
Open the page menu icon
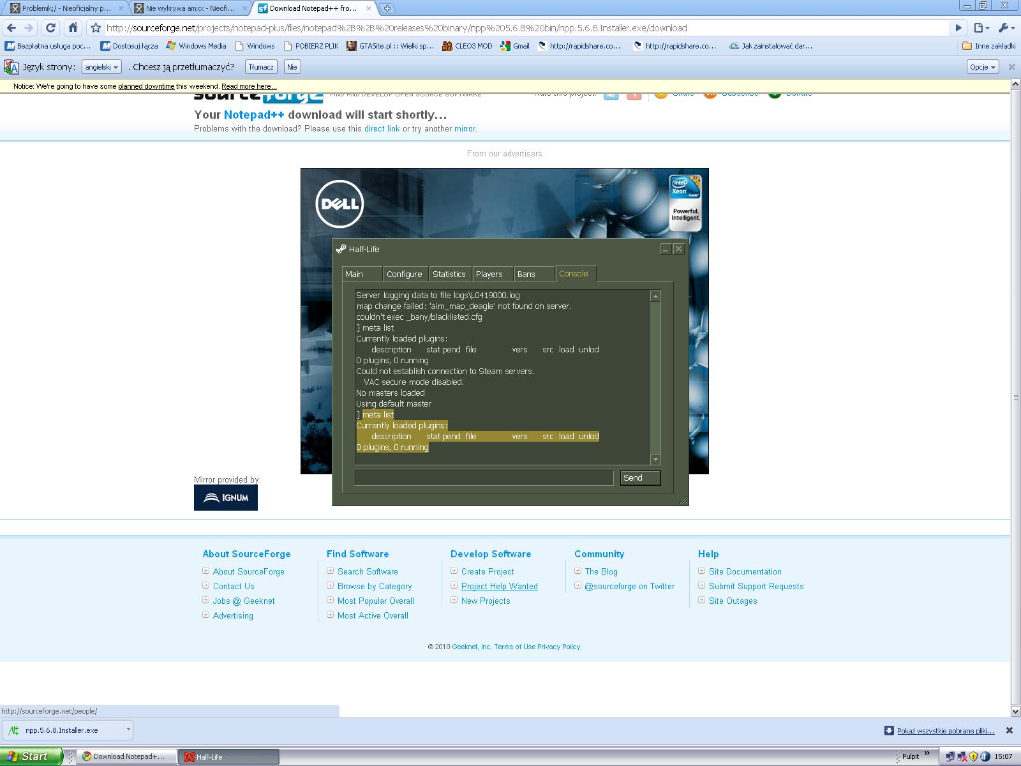point(981,27)
